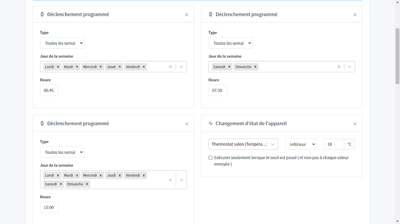Viewport: 400px width, 224px height.
Task: Remove Lundi tag from 15:00 trigger
Action: (x=58, y=175)
